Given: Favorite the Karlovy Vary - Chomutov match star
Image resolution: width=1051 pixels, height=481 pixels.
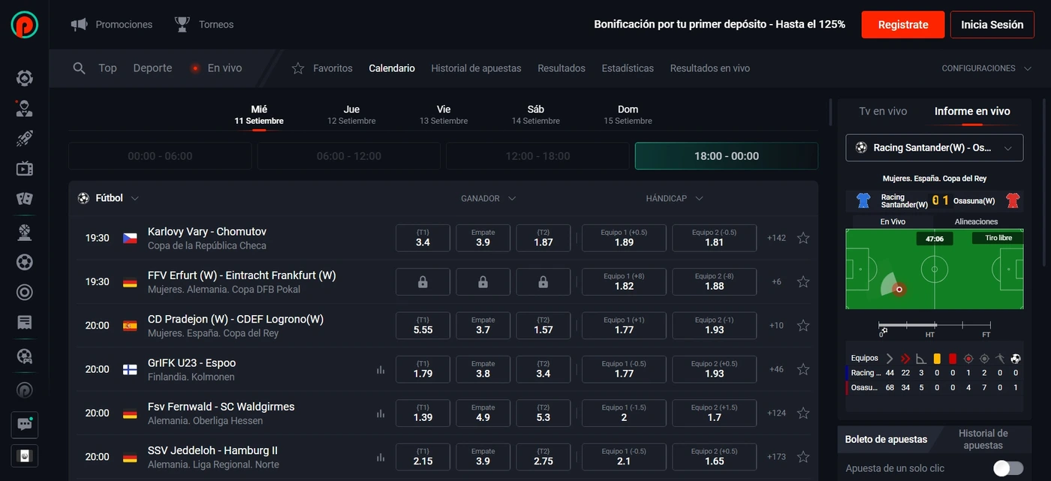Looking at the screenshot, I should click(803, 238).
